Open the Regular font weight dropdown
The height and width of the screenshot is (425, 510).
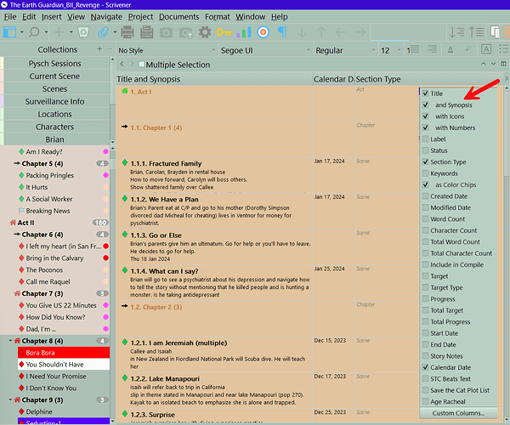pos(345,50)
